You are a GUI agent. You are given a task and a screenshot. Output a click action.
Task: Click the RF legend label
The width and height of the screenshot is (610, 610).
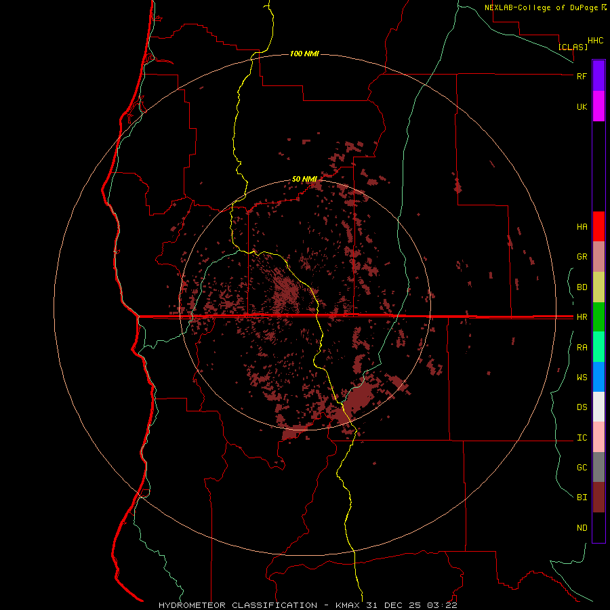click(x=582, y=76)
